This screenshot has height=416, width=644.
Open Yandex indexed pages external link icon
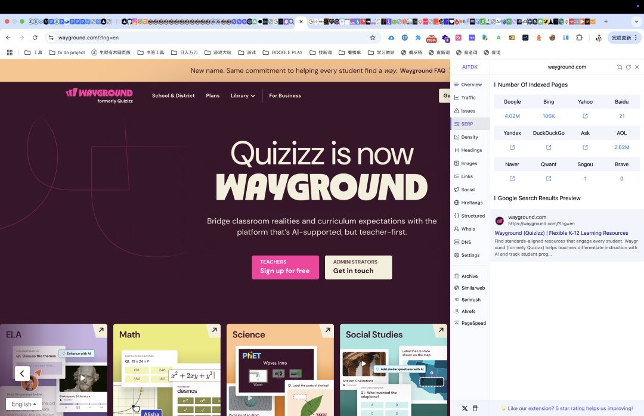coord(512,147)
